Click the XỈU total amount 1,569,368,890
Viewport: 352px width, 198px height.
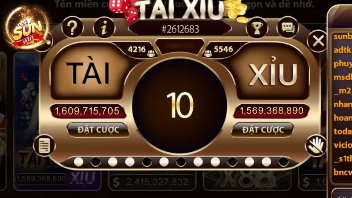pyautogui.click(x=271, y=111)
